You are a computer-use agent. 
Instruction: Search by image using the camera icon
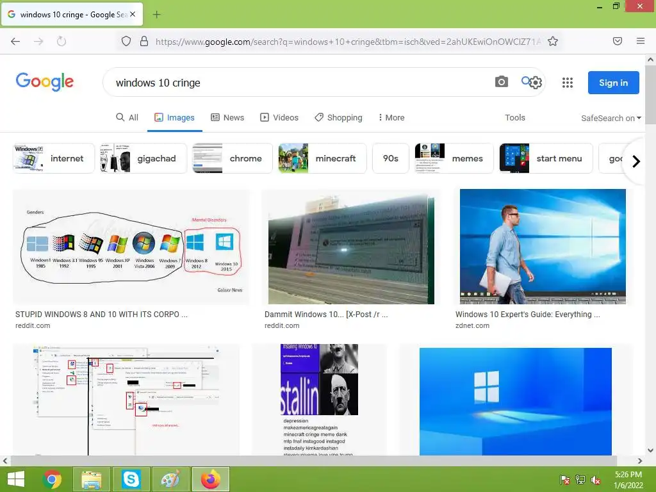[501, 81]
